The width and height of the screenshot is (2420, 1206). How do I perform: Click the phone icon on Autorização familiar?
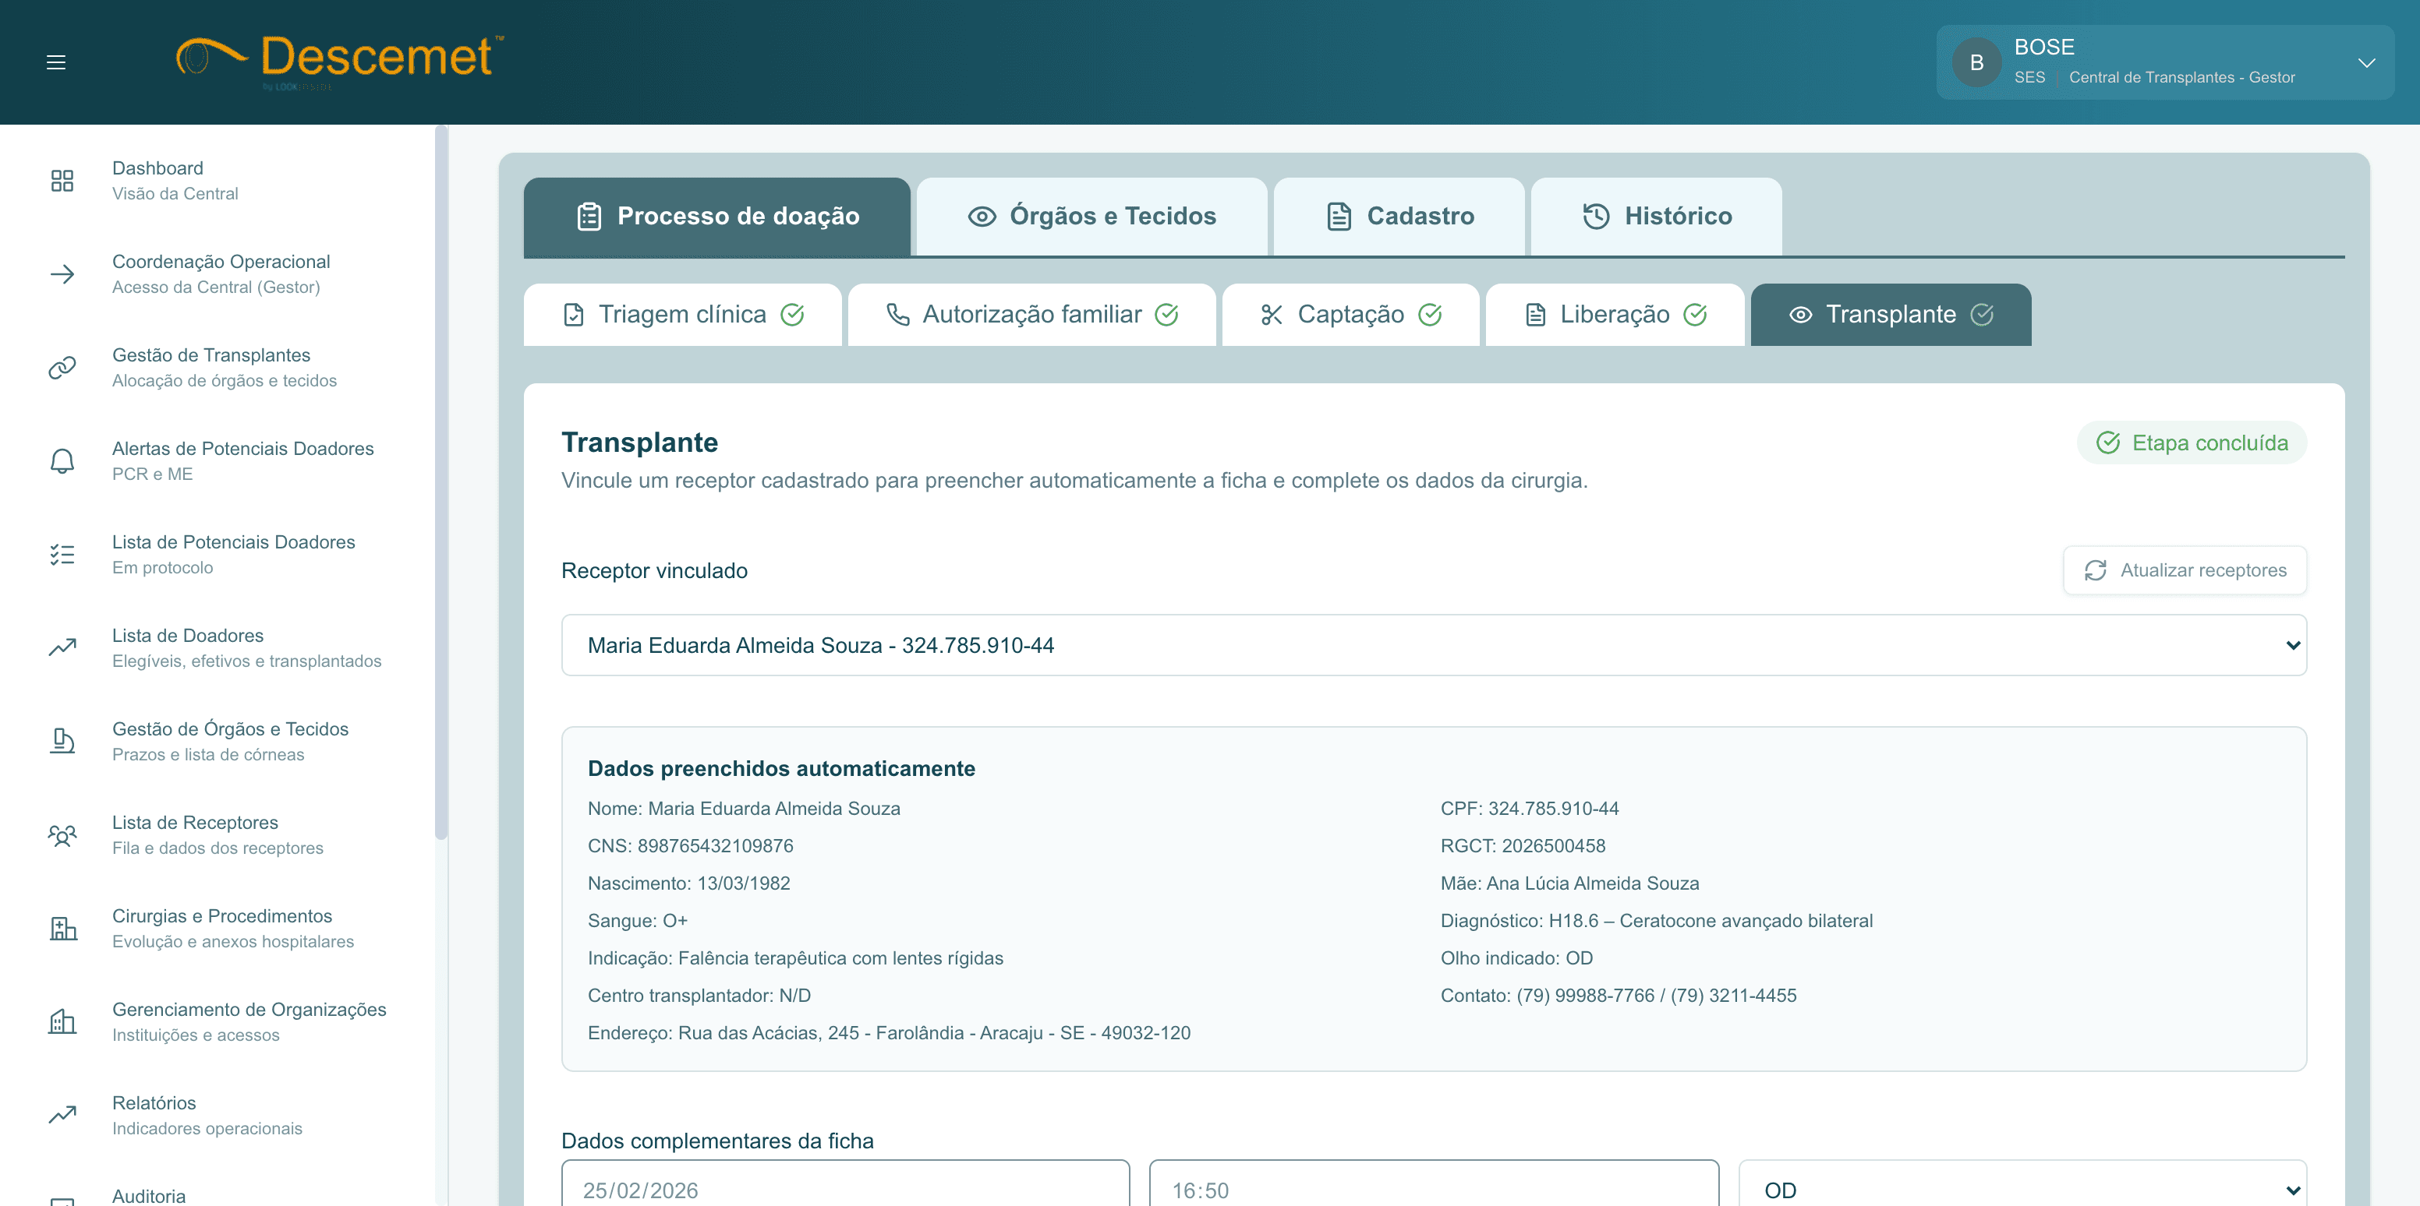pyautogui.click(x=898, y=315)
